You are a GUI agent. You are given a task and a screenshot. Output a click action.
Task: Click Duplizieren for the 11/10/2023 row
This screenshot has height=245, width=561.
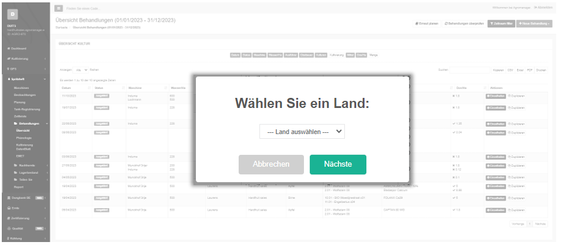(516, 96)
